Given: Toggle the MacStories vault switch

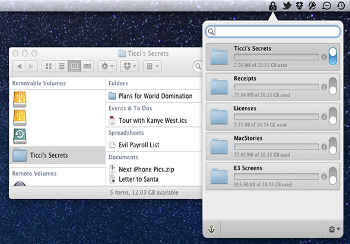Looking at the screenshot, I should [333, 146].
